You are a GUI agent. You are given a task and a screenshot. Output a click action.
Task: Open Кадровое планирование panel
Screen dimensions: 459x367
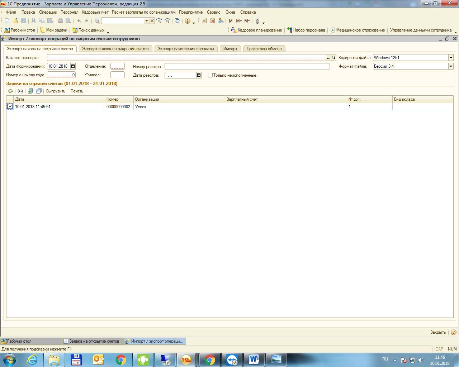[257, 30]
